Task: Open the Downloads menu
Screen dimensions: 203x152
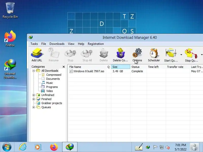Action: [x=57, y=44]
